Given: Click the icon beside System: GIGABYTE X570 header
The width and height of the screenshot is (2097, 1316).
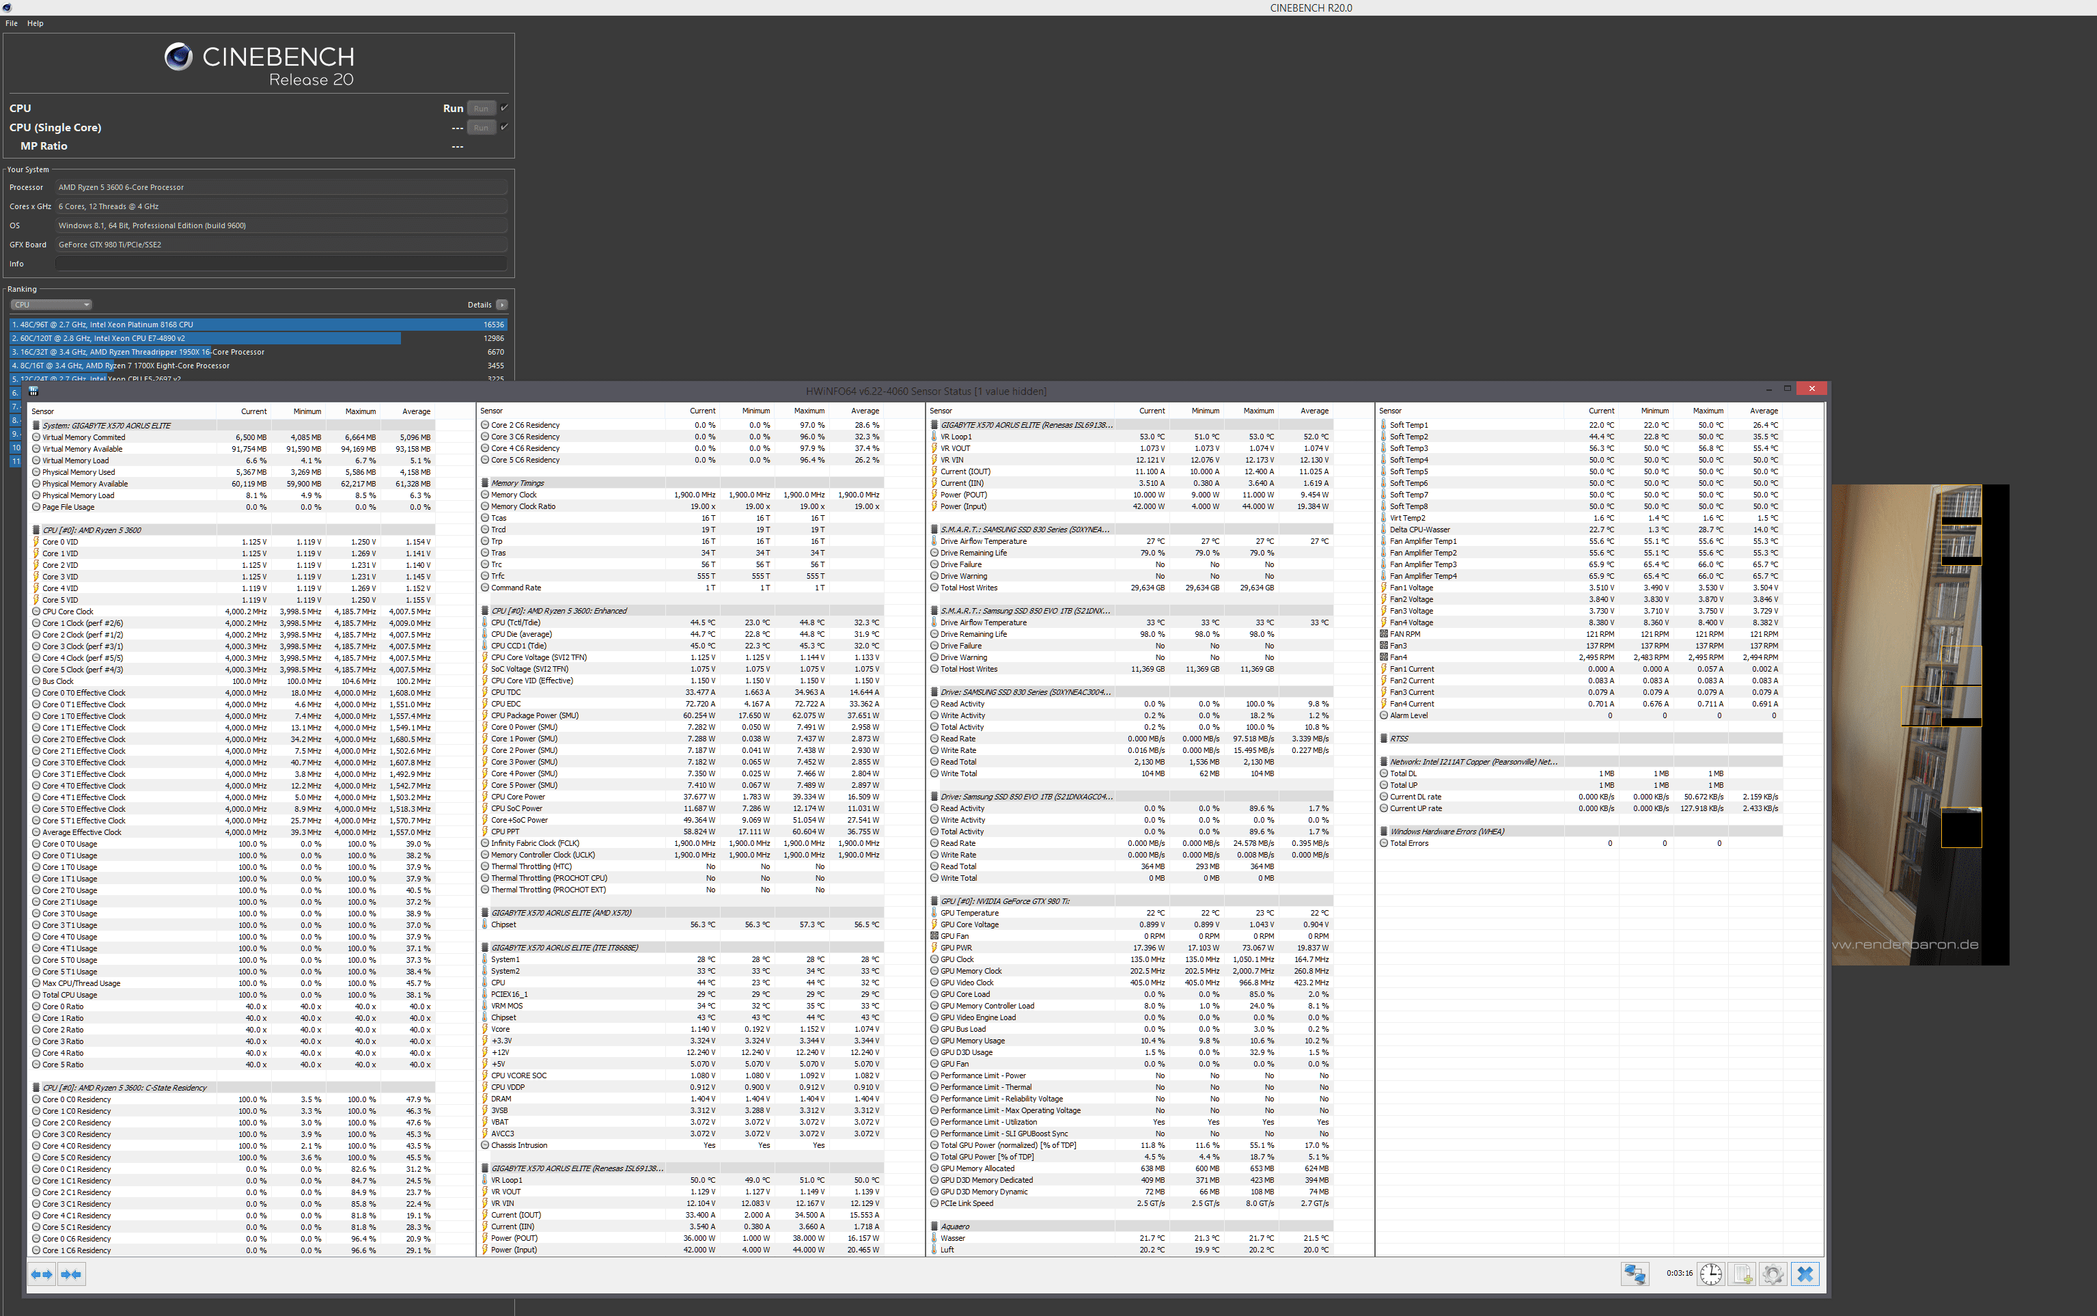Looking at the screenshot, I should pyautogui.click(x=37, y=426).
